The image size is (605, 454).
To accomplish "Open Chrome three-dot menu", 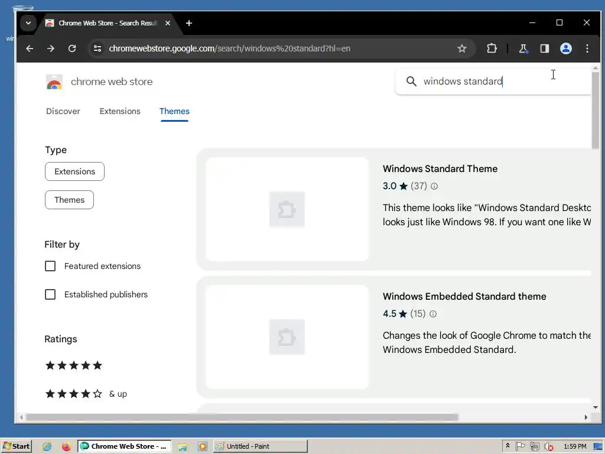I will [x=587, y=48].
